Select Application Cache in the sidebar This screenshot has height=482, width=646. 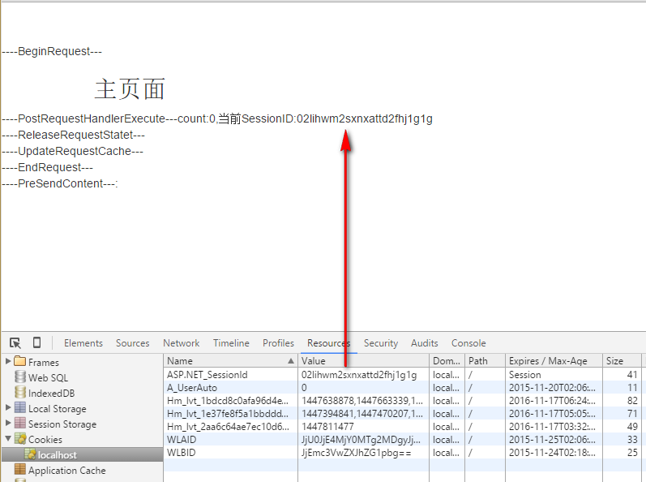click(x=66, y=470)
